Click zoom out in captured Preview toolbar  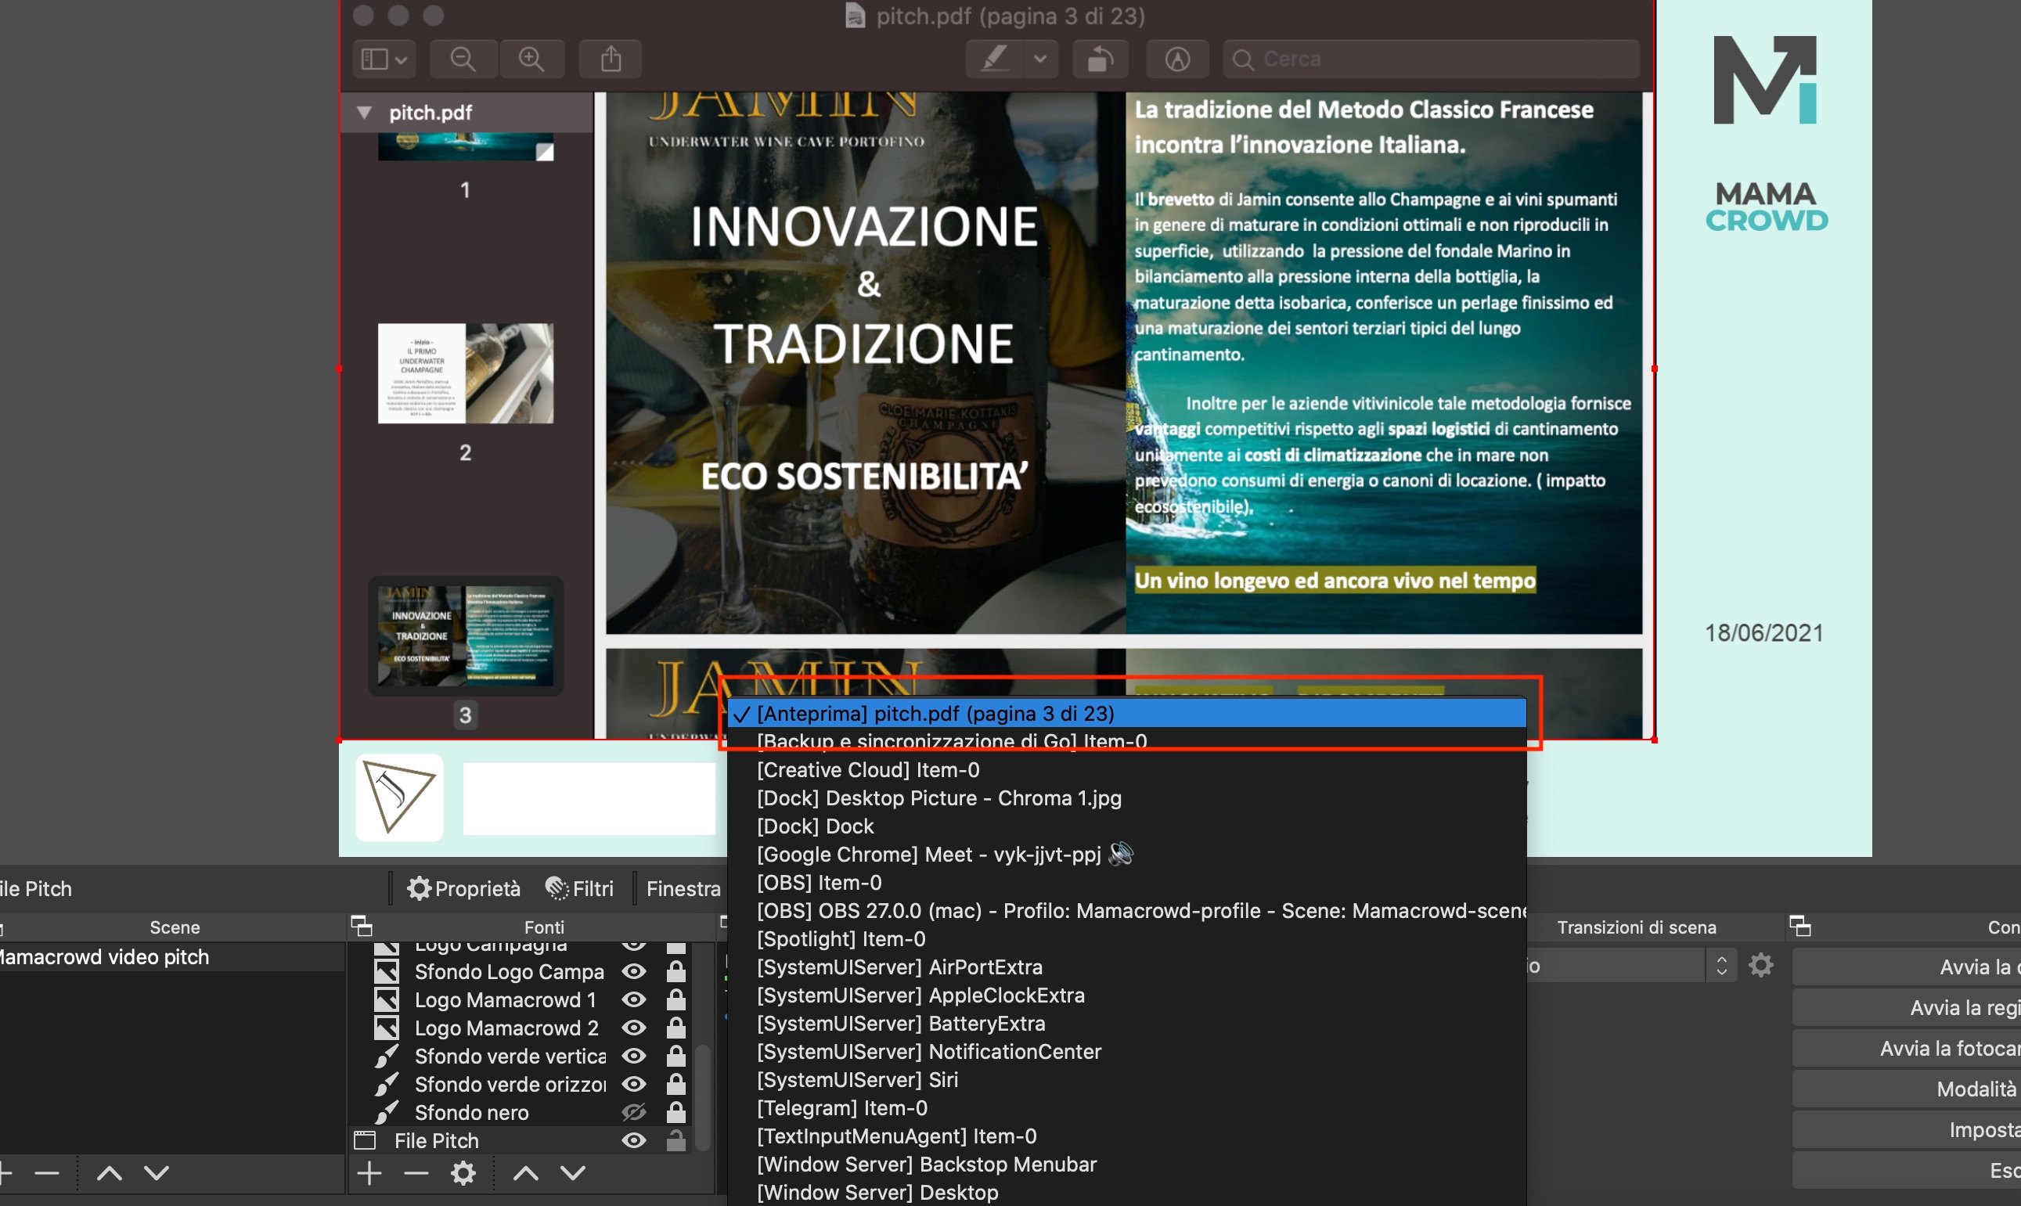[463, 59]
